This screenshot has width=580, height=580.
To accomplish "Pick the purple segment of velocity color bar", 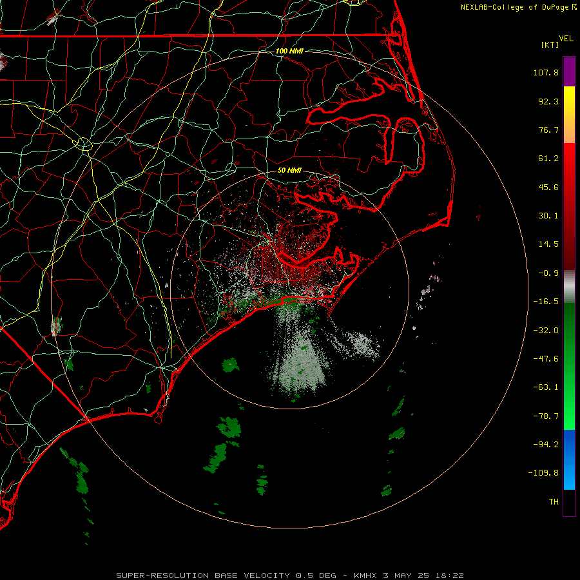I will (569, 72).
